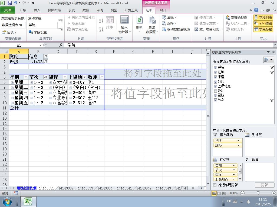Switch to the Insert (插入) ribbon tab
Viewport: 277px width, 207px height.
point(37,10)
